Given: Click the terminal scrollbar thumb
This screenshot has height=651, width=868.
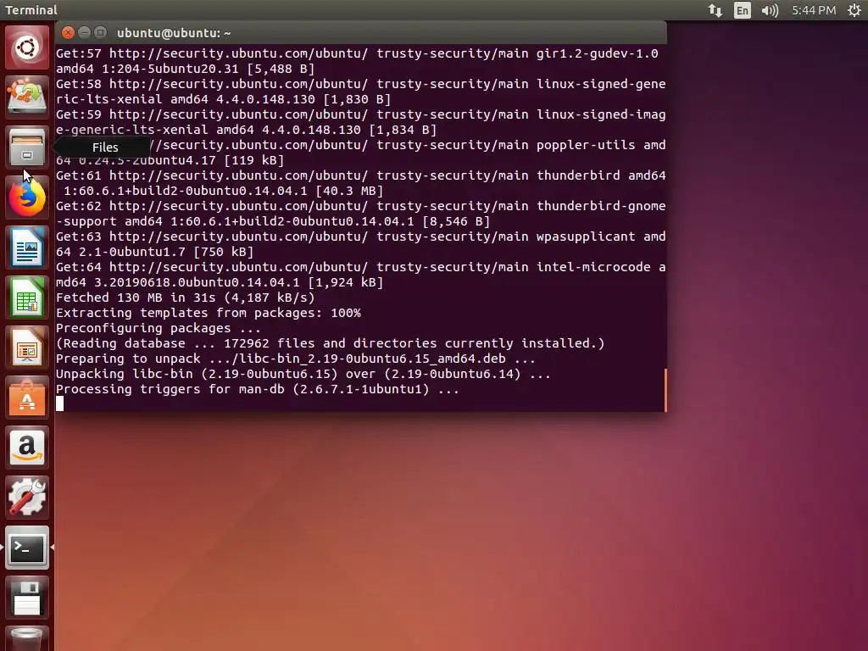Looking at the screenshot, I should tap(665, 390).
